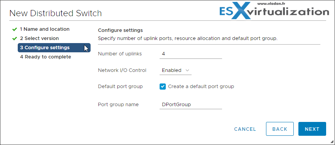Click the green checkmark beside Name and location

pos(15,29)
